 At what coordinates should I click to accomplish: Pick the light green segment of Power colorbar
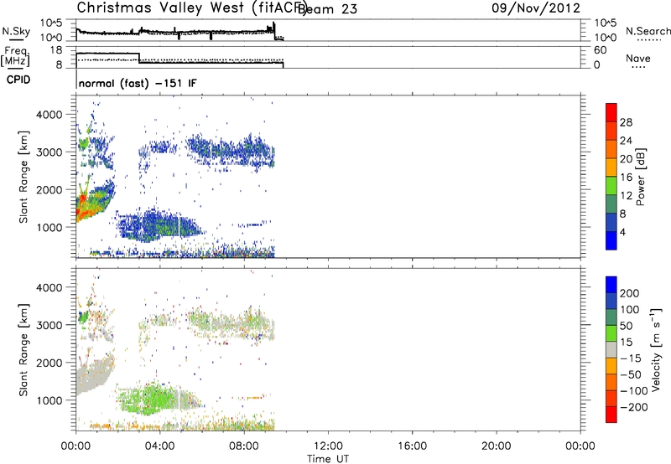point(611,185)
